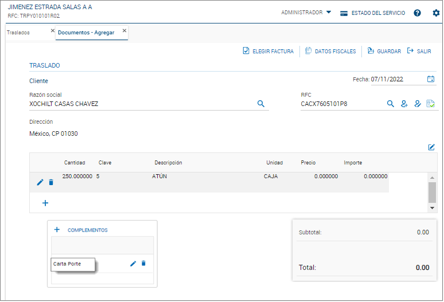
Task: Switch to the Traslados tab
Action: 18,33
